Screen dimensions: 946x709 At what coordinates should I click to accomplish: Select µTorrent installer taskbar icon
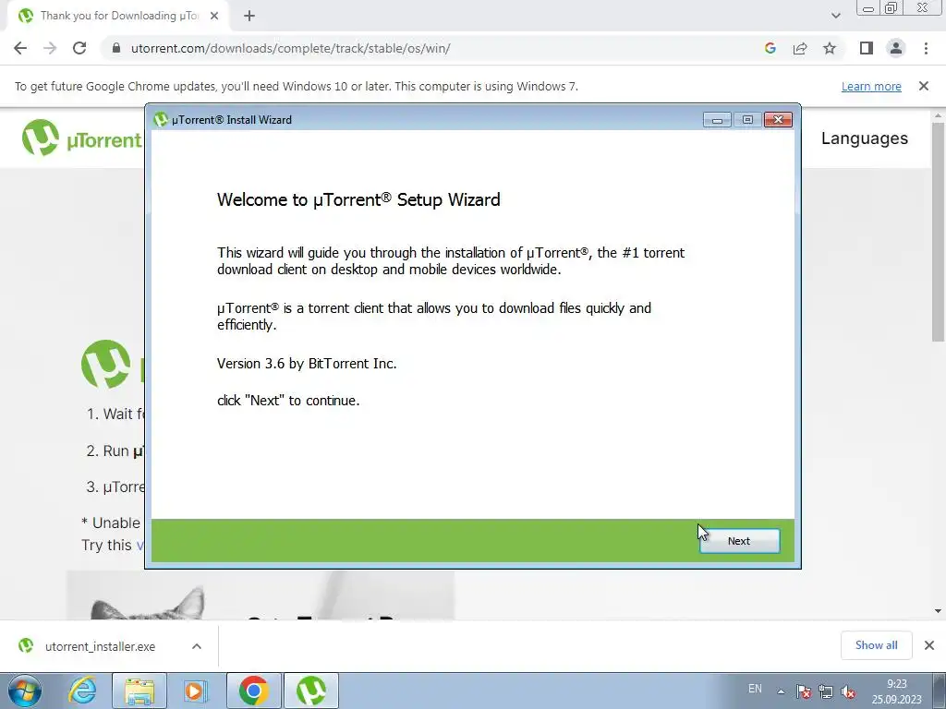click(310, 691)
